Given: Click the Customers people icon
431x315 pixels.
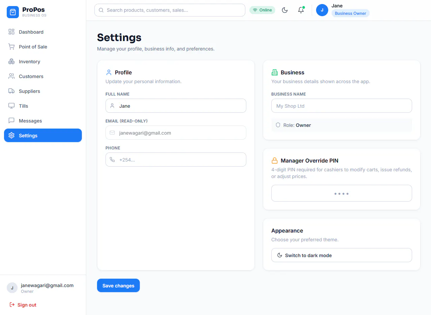Looking at the screenshot, I should (11, 76).
